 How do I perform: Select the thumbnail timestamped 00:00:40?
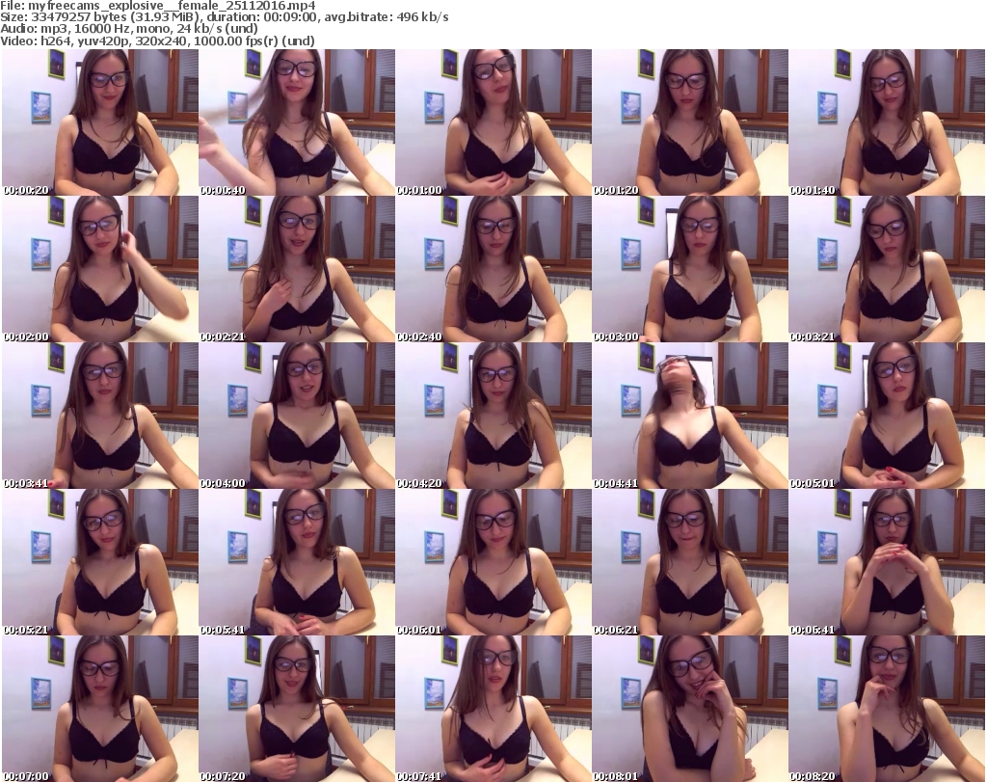(x=297, y=122)
